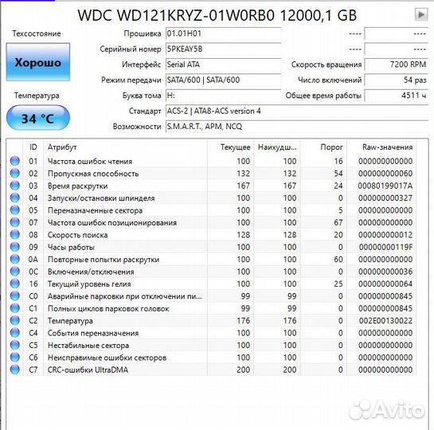Click status circle for Аварийные парковки row
The width and height of the screenshot is (434, 430).
click(15, 295)
